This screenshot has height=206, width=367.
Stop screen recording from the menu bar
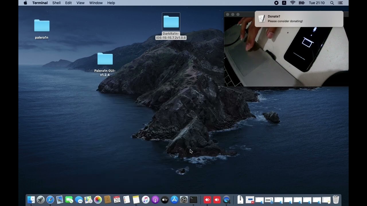point(276,3)
